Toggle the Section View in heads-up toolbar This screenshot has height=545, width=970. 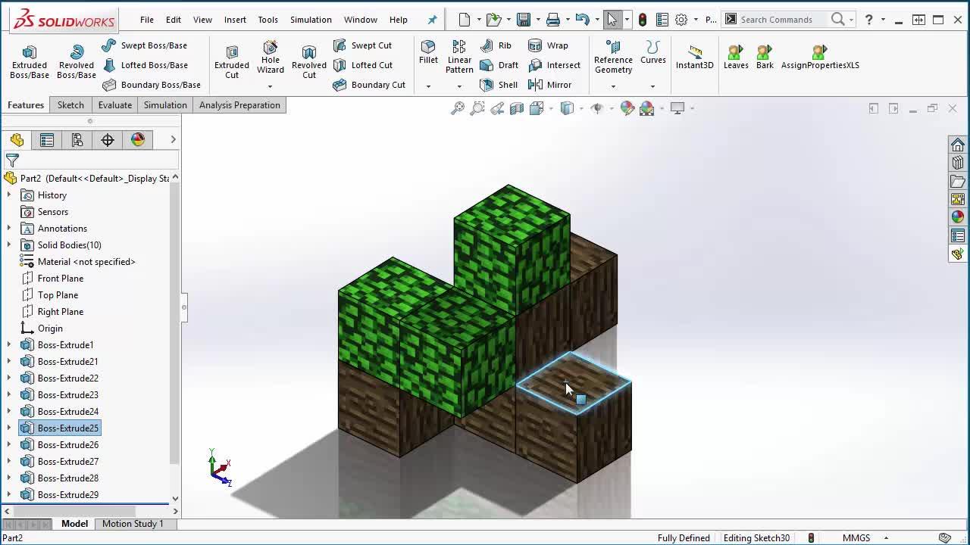click(518, 108)
